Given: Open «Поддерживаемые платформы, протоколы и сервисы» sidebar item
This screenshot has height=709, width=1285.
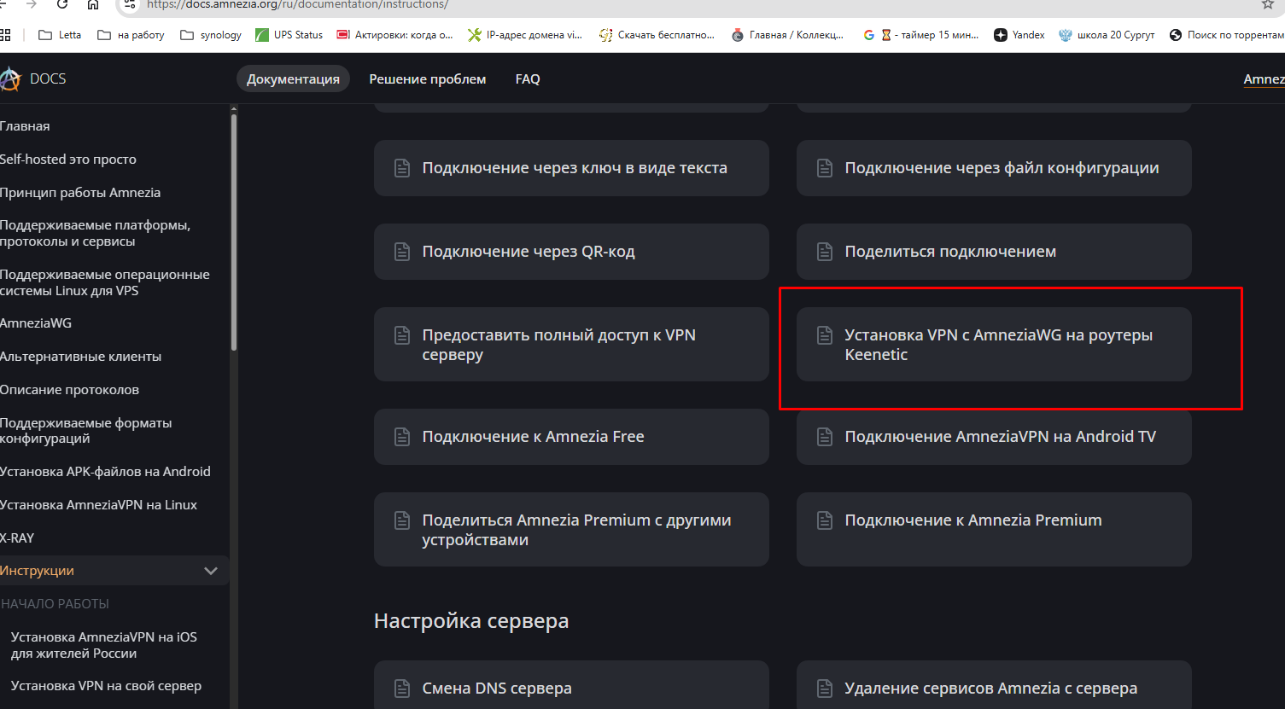Looking at the screenshot, I should point(95,234).
